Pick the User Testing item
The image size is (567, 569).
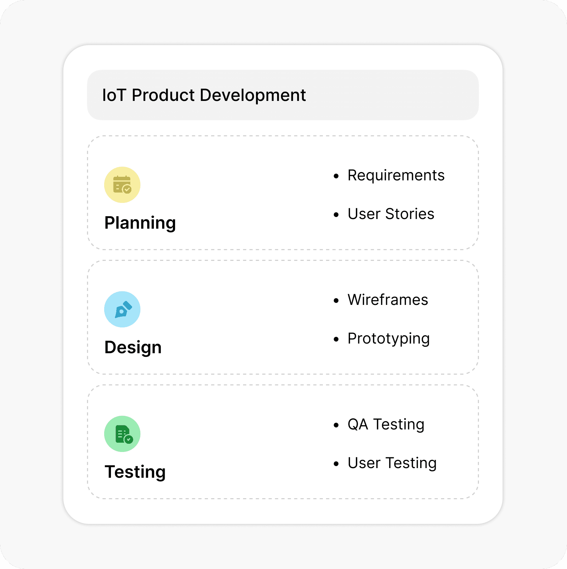392,463
